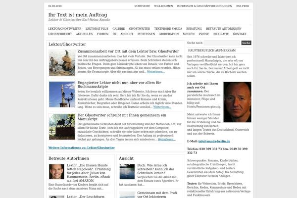The width and height of the screenshot is (297, 198).
Task: Open article Wie lerne ich schreiben
Action: click(x=156, y=169)
